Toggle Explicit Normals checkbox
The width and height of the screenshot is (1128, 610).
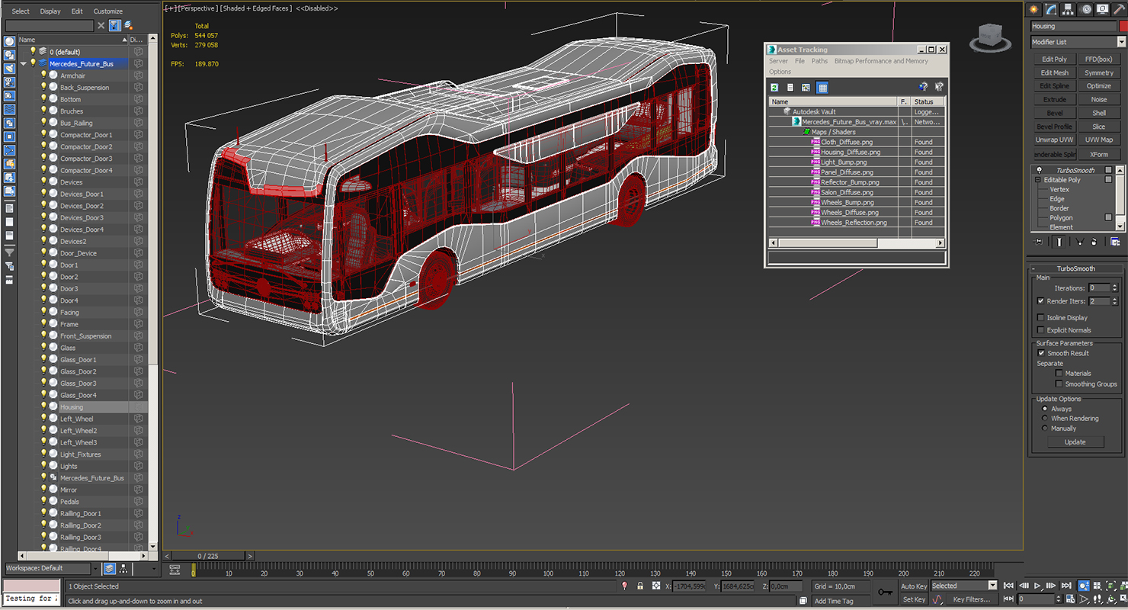1040,330
